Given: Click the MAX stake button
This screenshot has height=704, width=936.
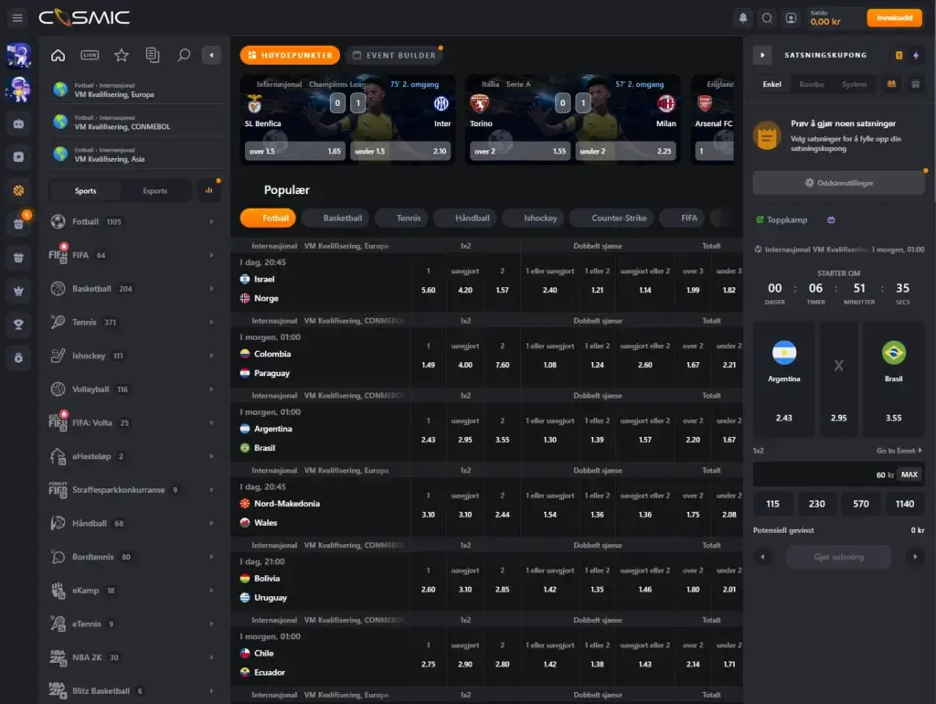Looking at the screenshot, I should point(909,475).
